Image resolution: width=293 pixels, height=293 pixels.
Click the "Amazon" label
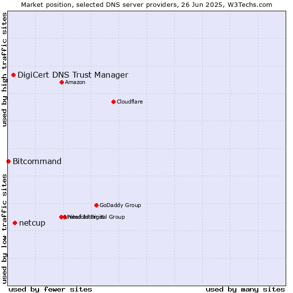pos(75,82)
